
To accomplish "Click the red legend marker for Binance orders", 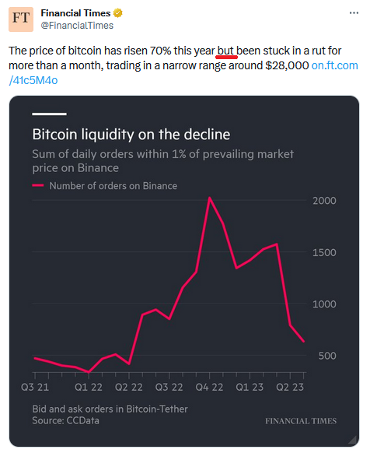I will click(x=38, y=185).
